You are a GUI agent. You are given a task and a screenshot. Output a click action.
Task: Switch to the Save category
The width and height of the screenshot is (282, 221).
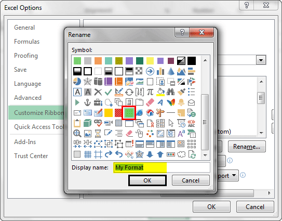20,70
